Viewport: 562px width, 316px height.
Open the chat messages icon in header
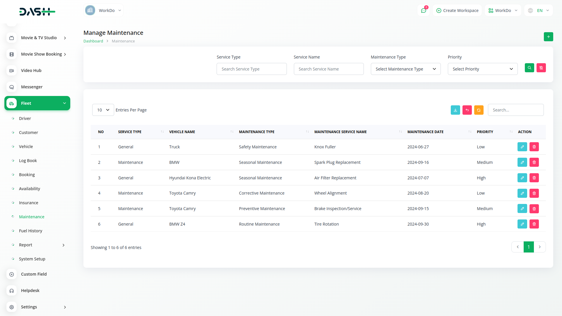point(423,11)
